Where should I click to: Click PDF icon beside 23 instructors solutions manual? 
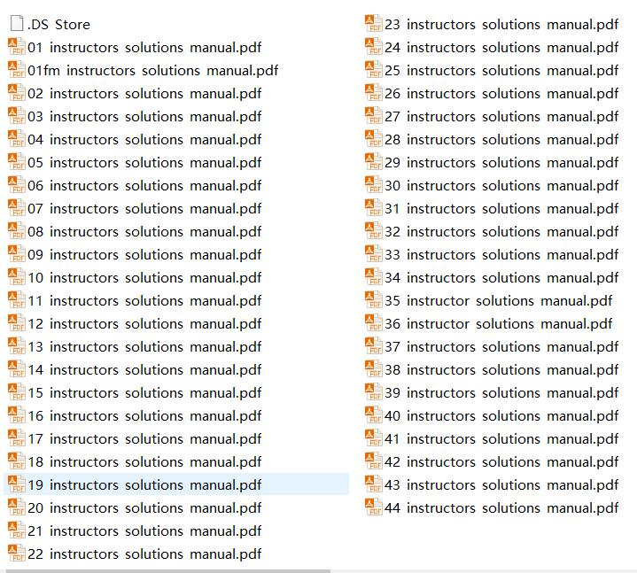coord(374,23)
